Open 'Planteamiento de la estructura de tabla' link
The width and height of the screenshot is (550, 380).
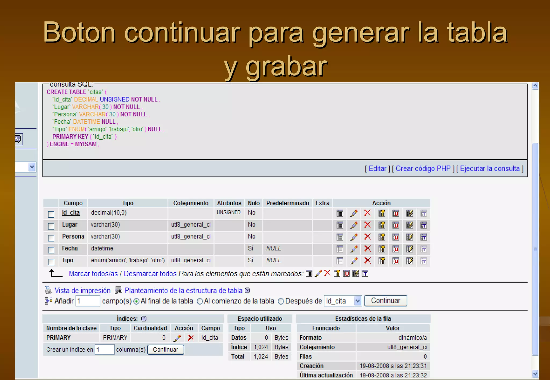click(183, 290)
